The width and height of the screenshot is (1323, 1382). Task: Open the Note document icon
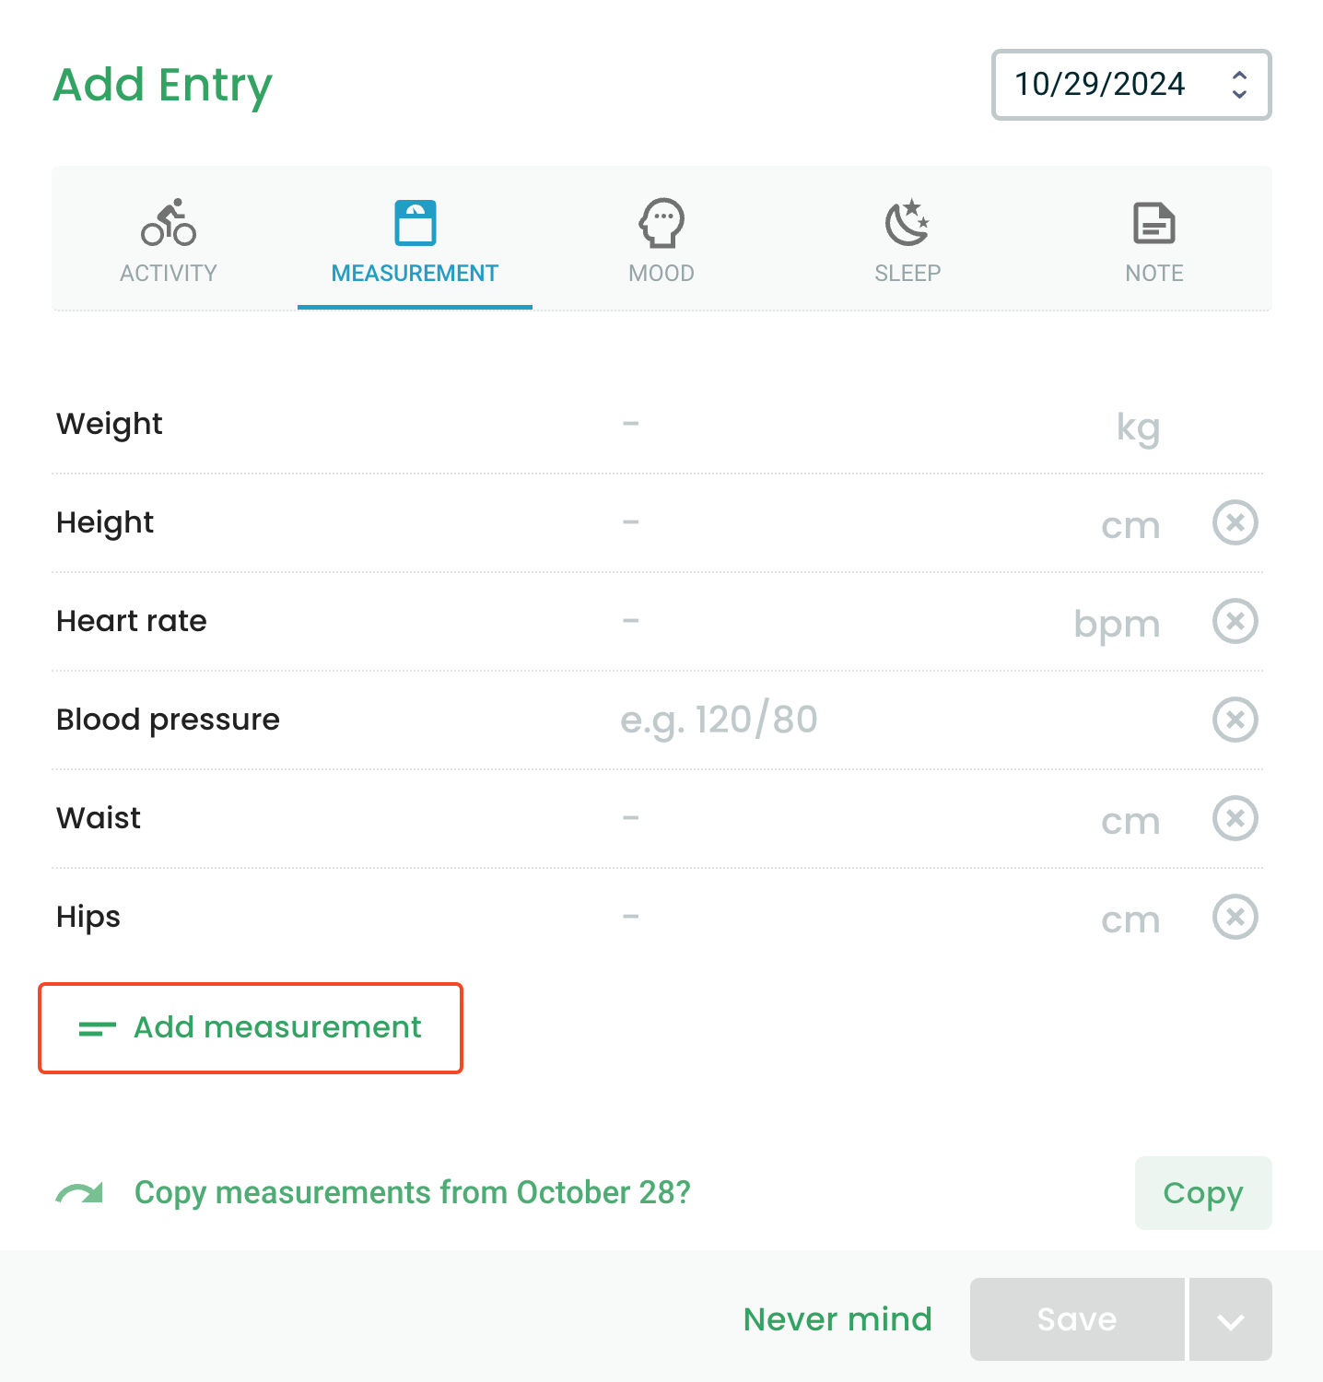(1154, 223)
